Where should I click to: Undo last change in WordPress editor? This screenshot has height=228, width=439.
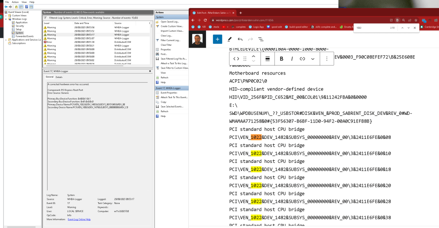tap(240, 39)
